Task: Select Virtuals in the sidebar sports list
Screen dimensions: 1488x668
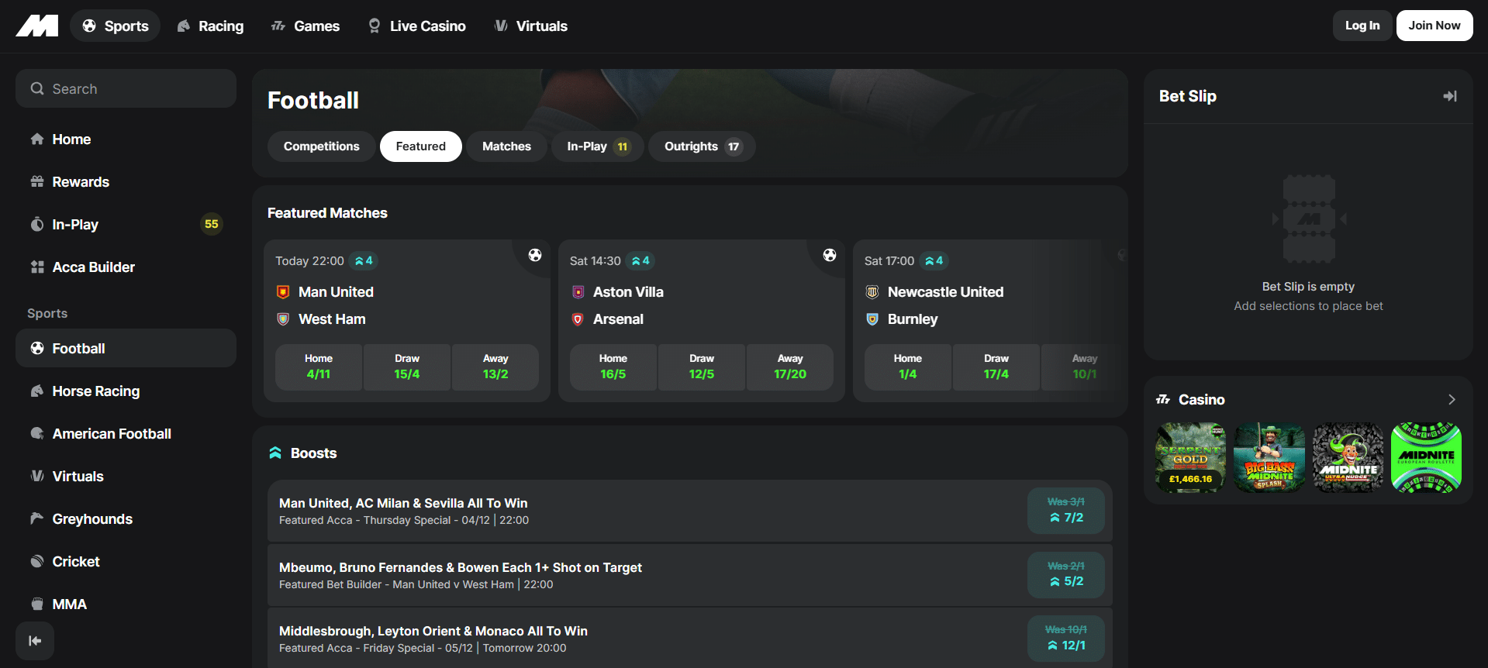Action: coord(126,477)
